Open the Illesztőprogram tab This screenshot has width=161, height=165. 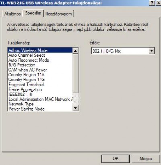[59, 14]
